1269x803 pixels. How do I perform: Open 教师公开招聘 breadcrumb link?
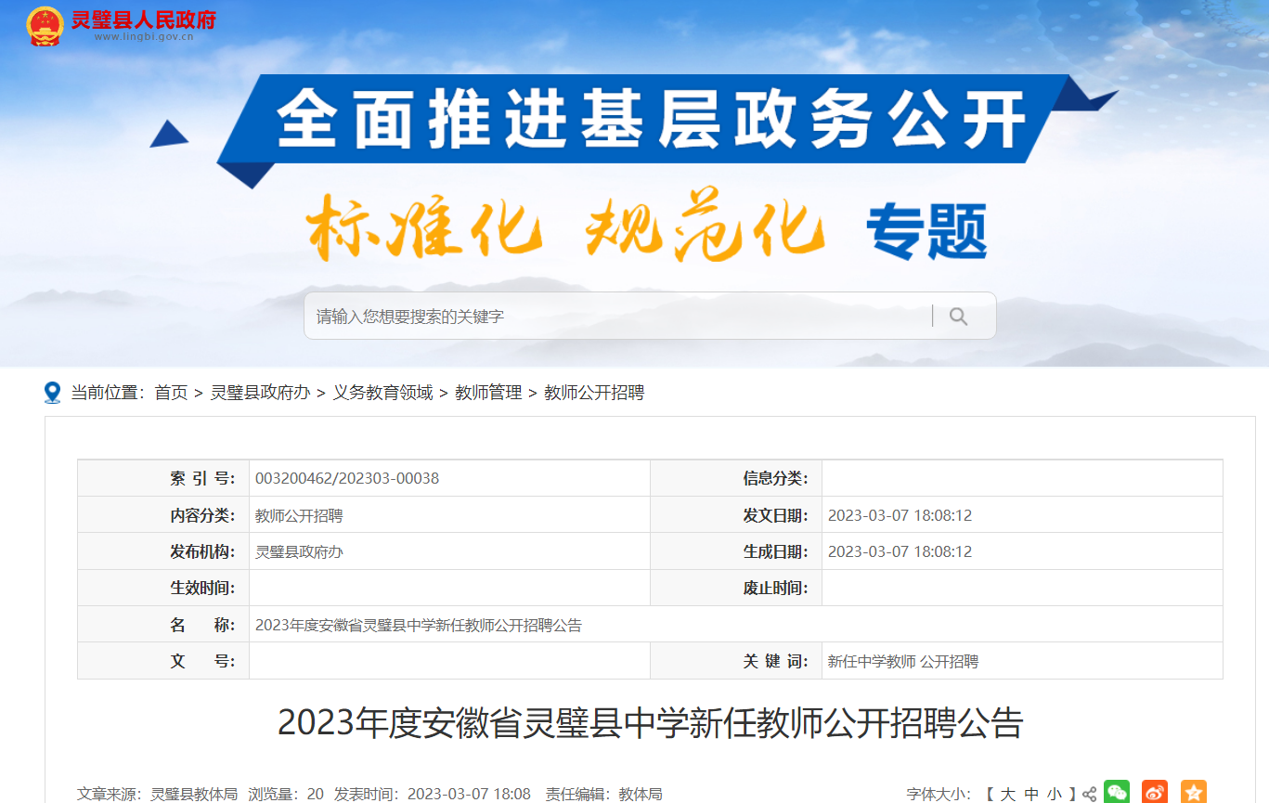click(594, 393)
